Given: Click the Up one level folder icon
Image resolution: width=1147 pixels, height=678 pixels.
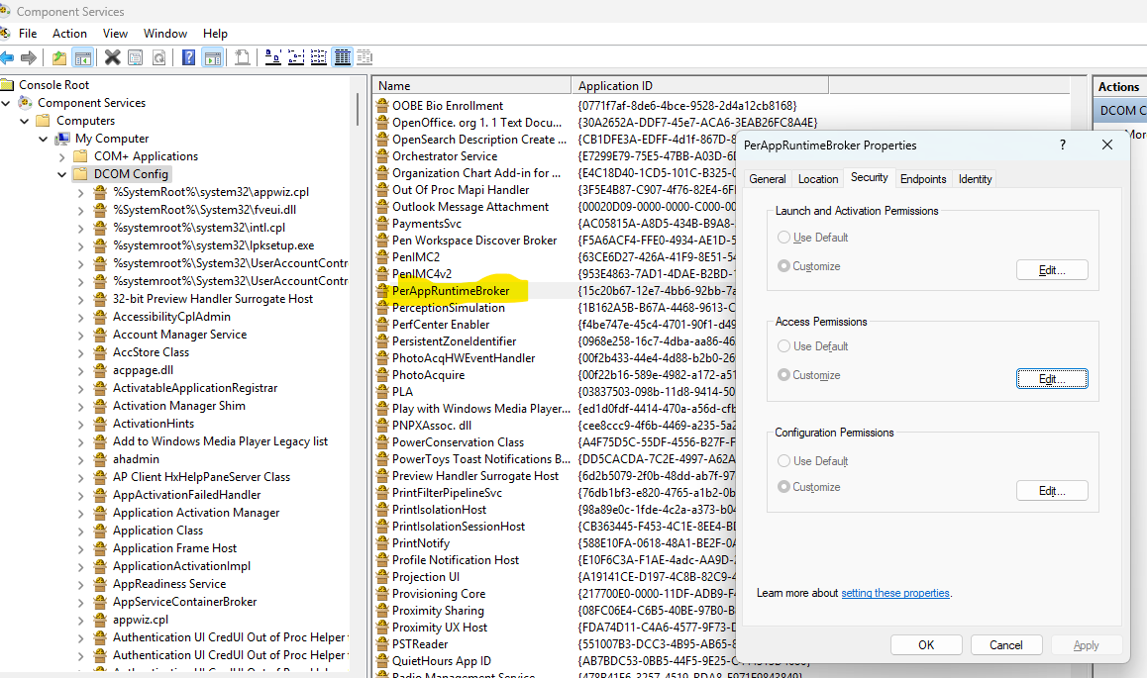Looking at the screenshot, I should (x=59, y=57).
